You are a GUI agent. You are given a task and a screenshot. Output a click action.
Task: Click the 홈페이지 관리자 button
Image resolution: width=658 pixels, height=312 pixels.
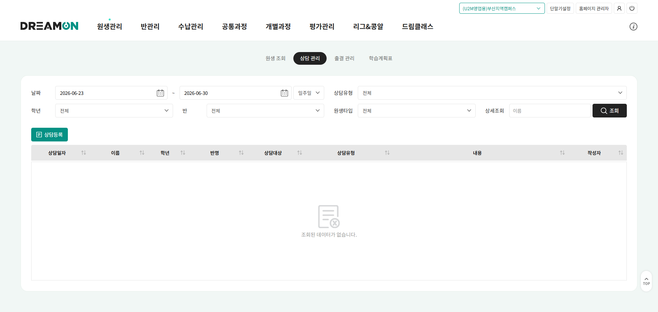[594, 8]
